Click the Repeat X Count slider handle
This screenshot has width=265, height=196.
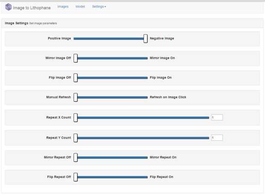(x=76, y=117)
